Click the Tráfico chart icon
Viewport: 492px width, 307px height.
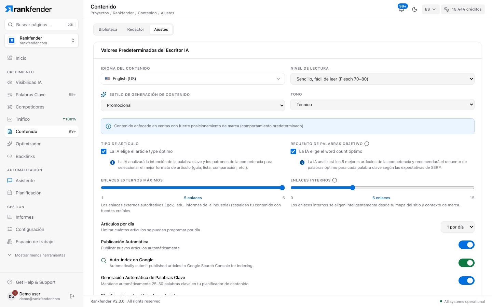(x=10, y=119)
